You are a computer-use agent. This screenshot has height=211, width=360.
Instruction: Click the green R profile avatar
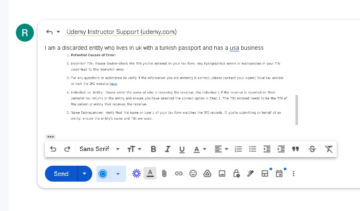pos(25,33)
